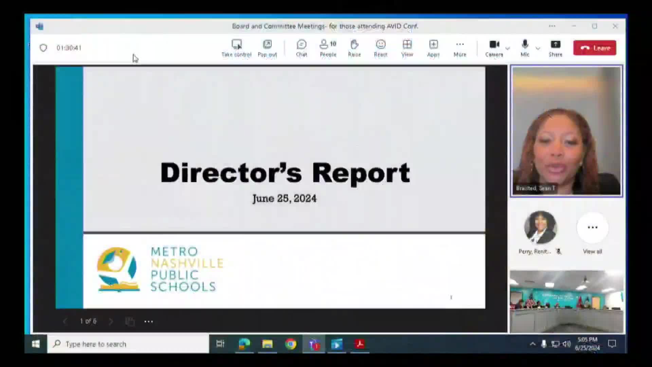The width and height of the screenshot is (652, 367).
Task: Take control of the shared presentation
Action: pos(237,48)
